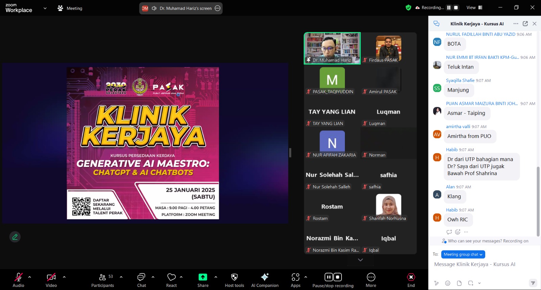
Task: Show next page of gallery participants
Action: 360,260
